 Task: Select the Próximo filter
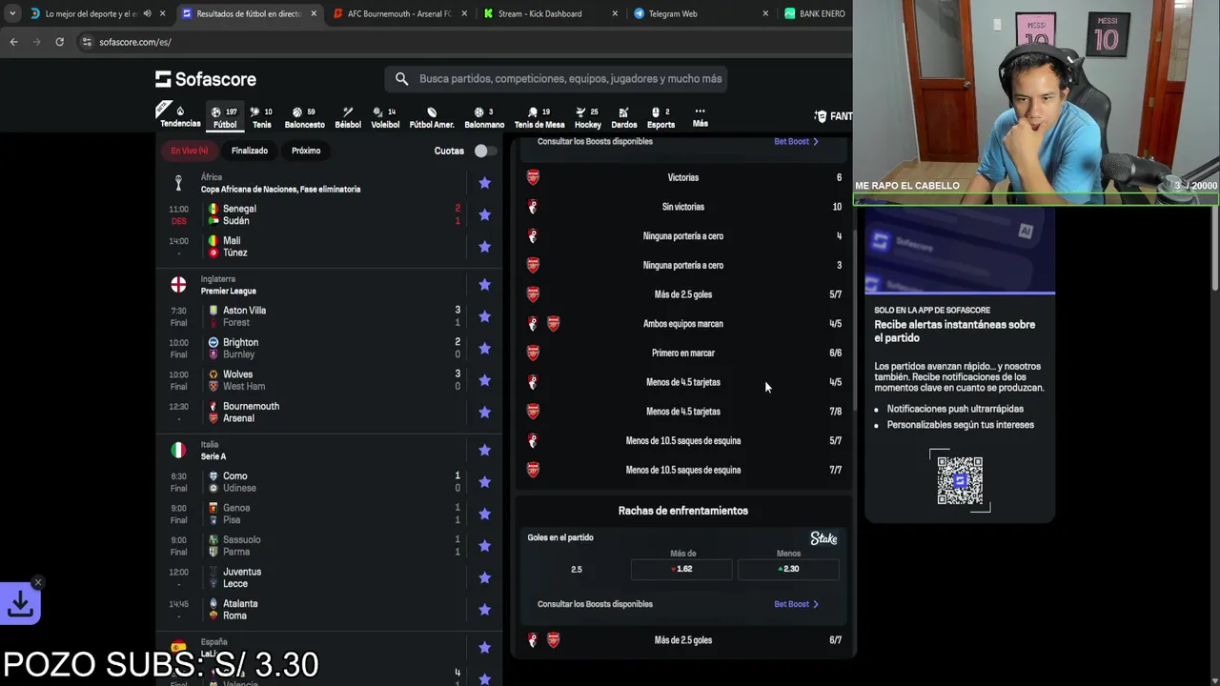[x=306, y=151]
